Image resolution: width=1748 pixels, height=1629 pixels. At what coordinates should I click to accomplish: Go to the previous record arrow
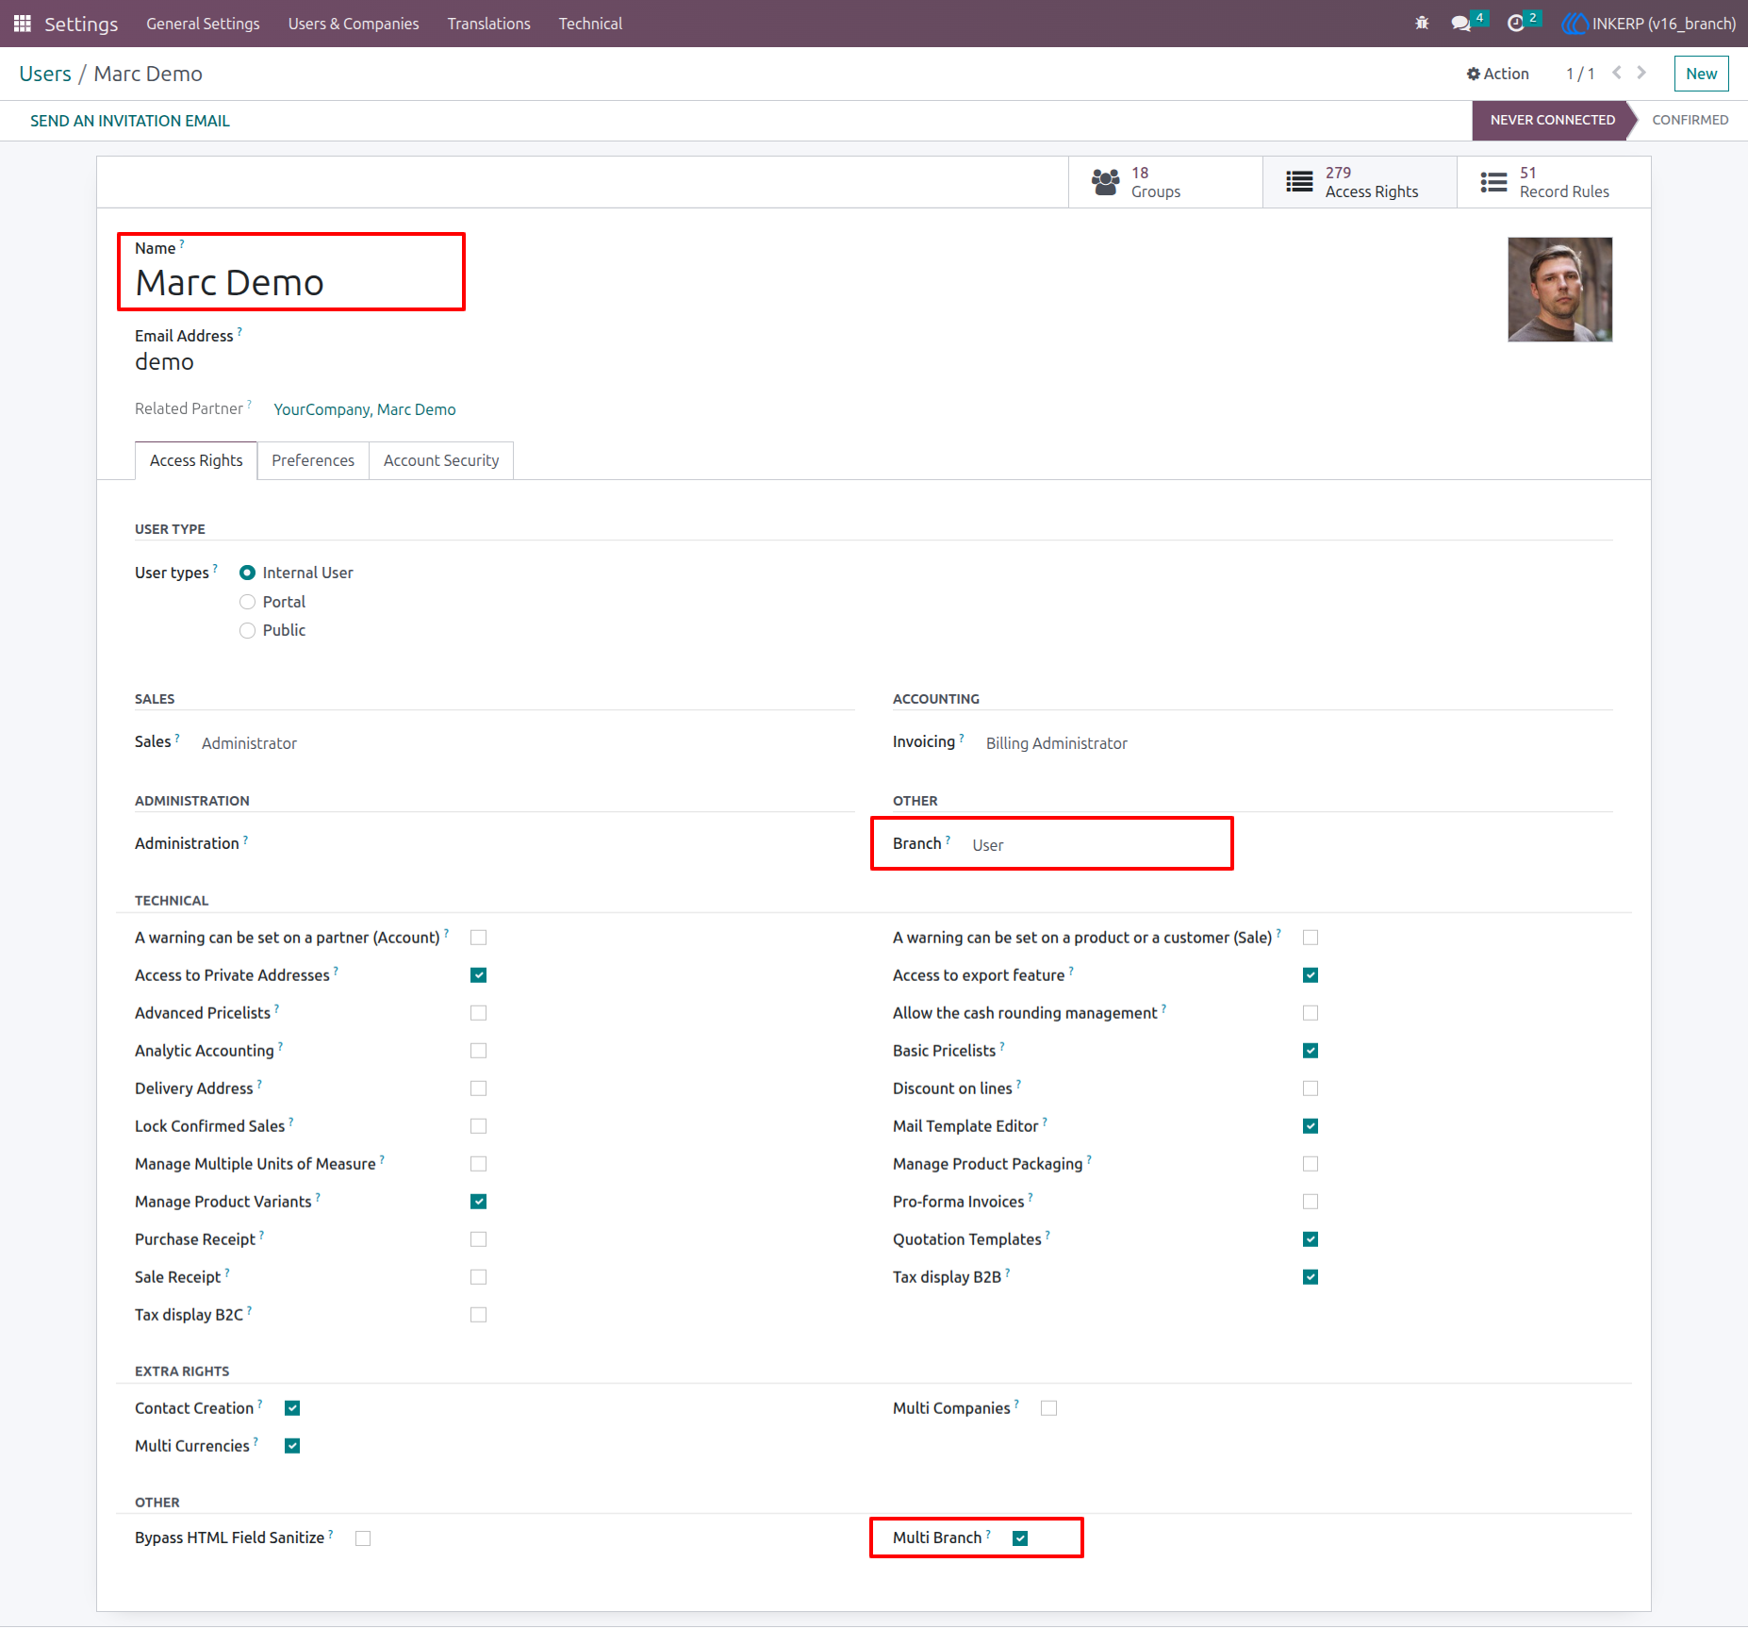pos(1617,73)
